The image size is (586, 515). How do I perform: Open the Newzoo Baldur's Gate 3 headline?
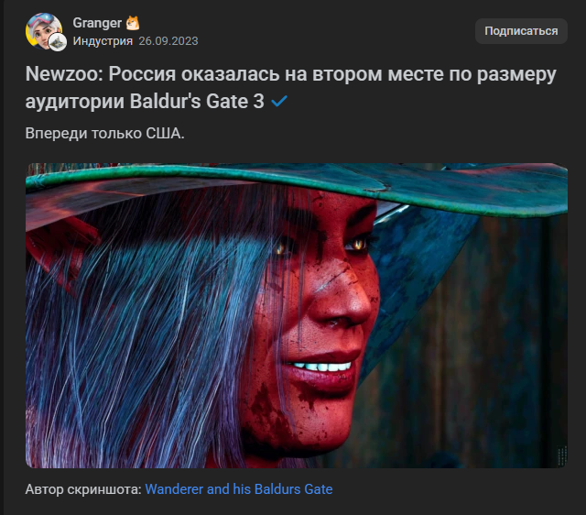tap(291, 88)
